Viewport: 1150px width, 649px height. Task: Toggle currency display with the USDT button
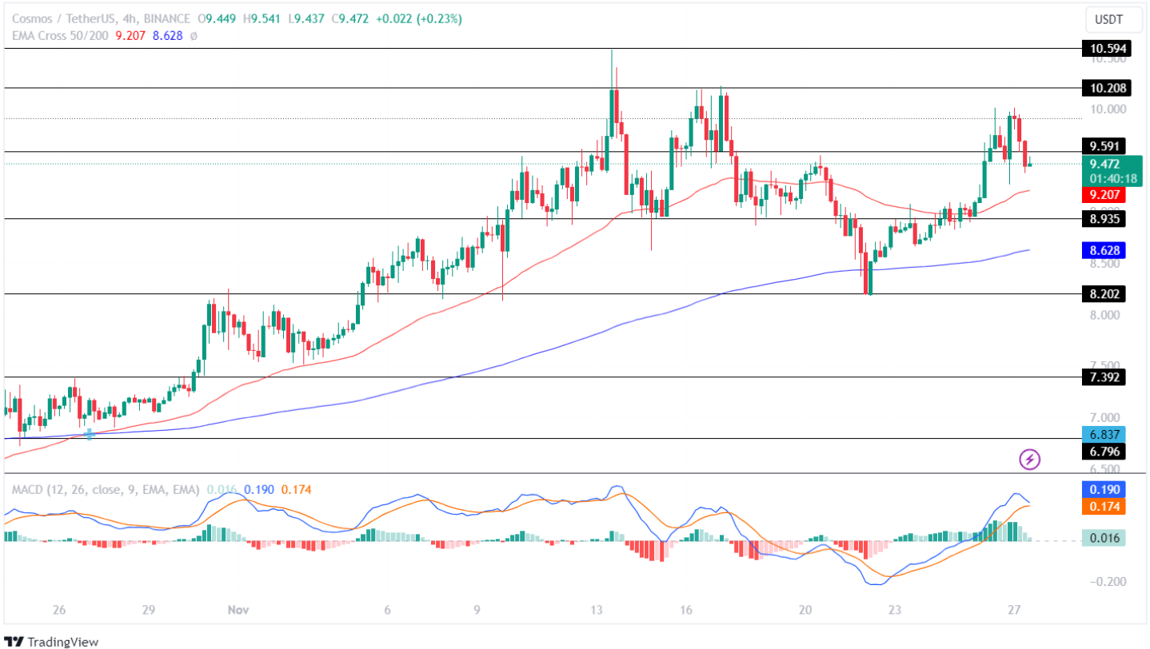tap(1114, 19)
